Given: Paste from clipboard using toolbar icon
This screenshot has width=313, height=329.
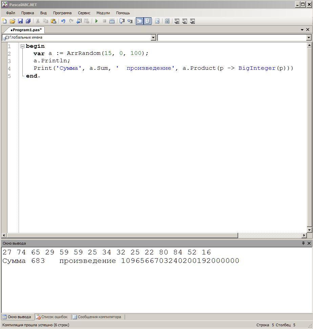Looking at the screenshot, I should point(54,21).
